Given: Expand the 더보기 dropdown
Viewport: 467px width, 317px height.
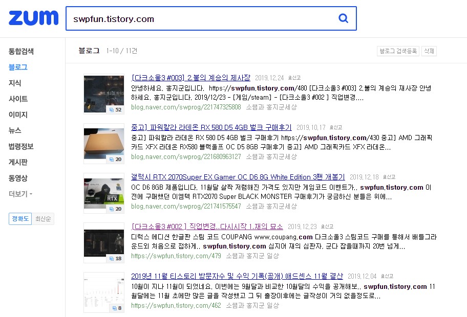Looking at the screenshot, I should [20, 194].
